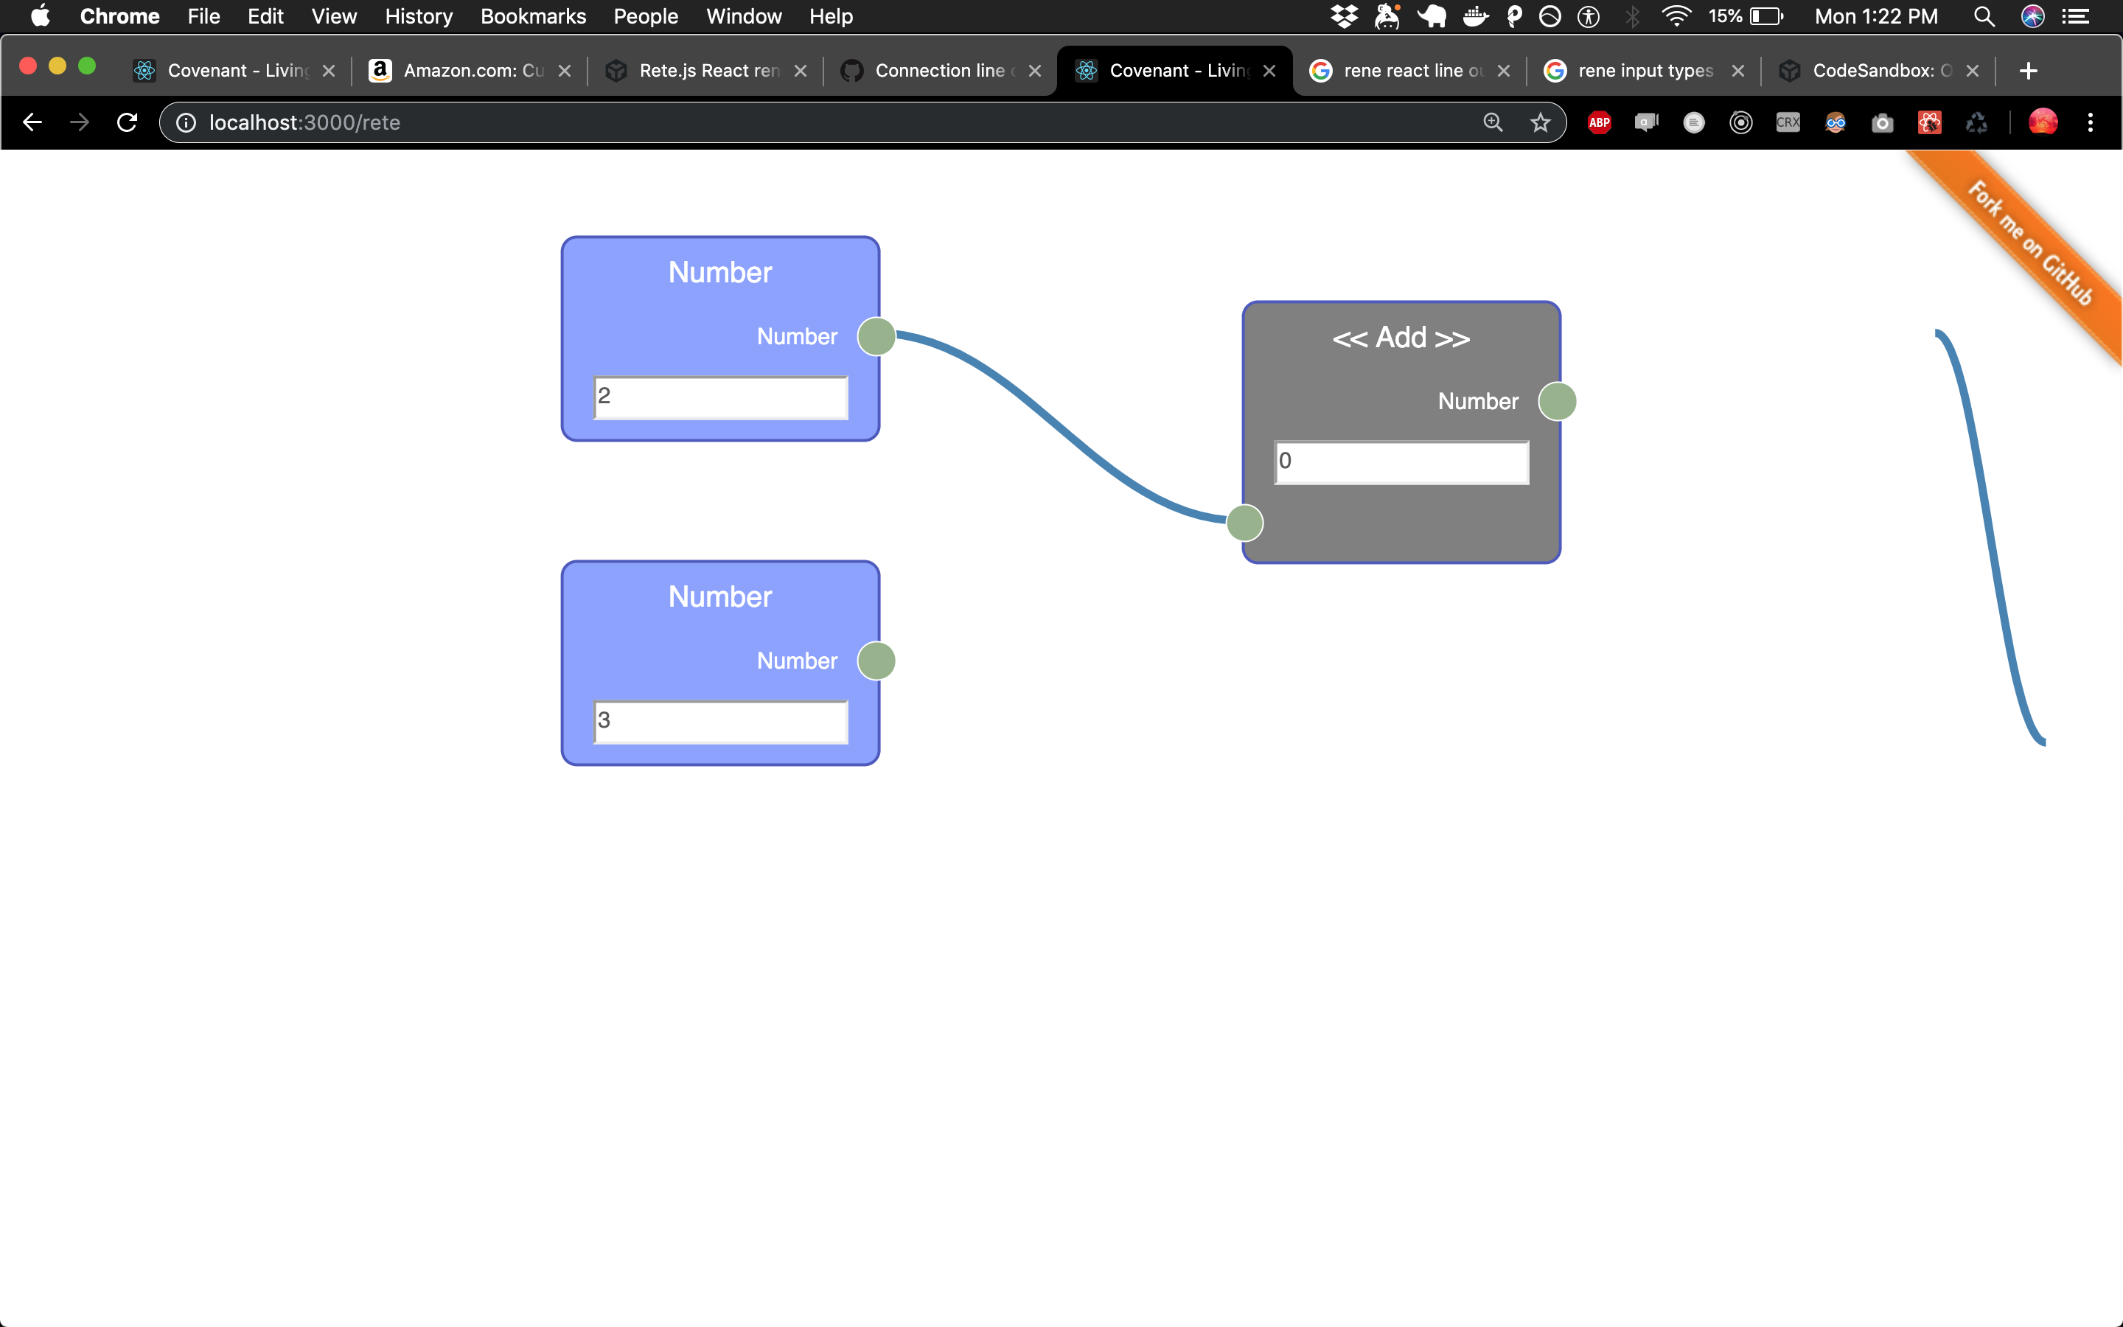Open Dropbox from the menu bar

click(1343, 17)
